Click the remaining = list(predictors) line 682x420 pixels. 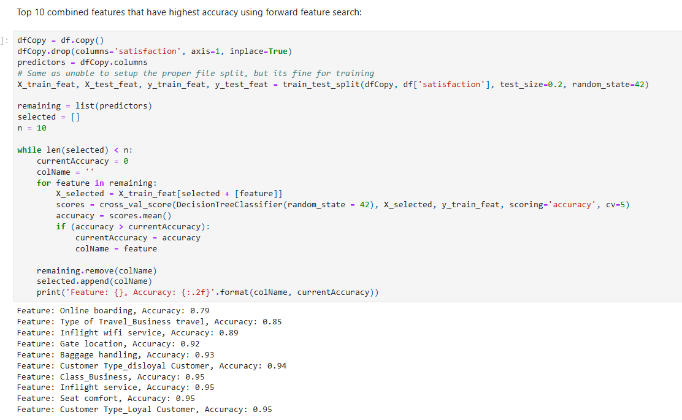pos(85,106)
